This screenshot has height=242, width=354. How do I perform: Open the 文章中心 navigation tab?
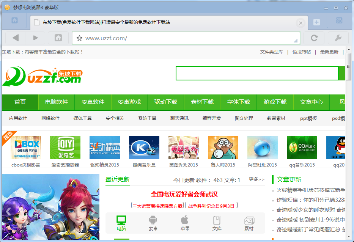click(312, 102)
